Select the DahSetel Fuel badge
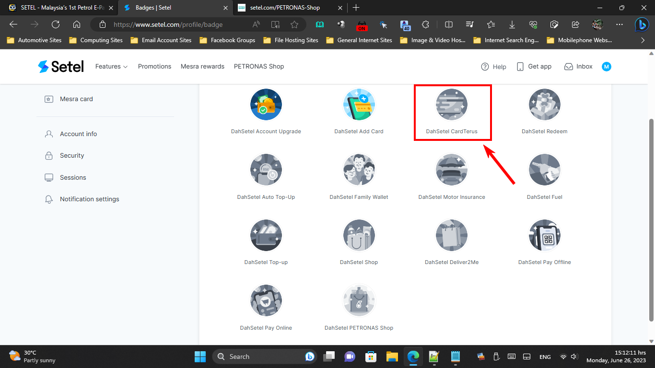655x368 pixels. point(545,170)
